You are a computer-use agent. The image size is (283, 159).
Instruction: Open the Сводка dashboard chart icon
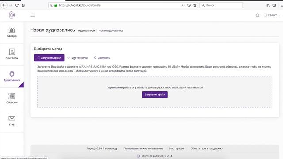[12, 30]
